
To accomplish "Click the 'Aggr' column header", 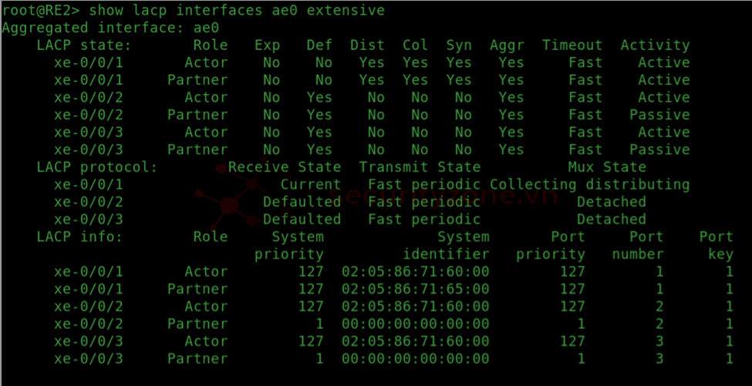I will 507,45.
